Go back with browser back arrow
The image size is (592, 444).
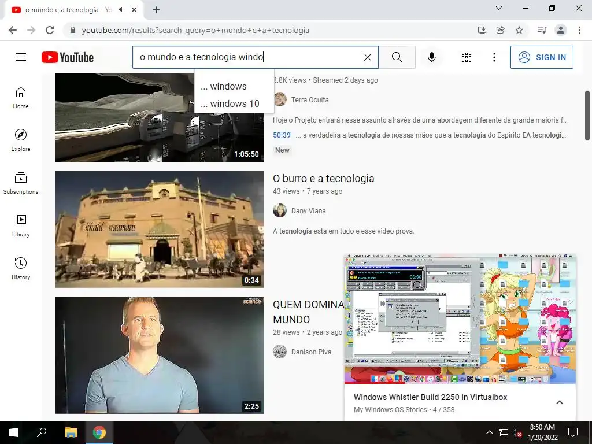13,30
